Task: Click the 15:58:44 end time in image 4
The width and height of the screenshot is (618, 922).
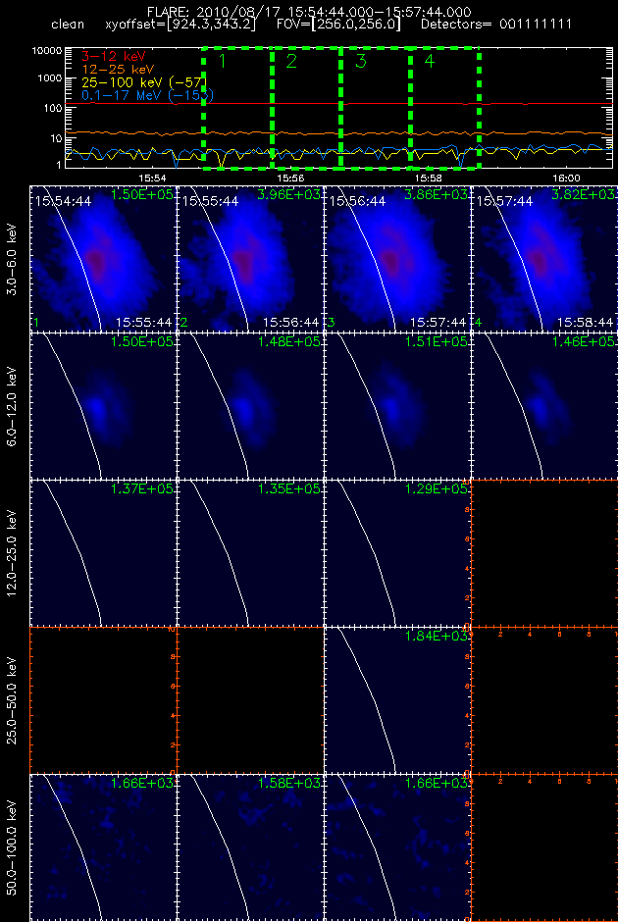Action: [587, 322]
